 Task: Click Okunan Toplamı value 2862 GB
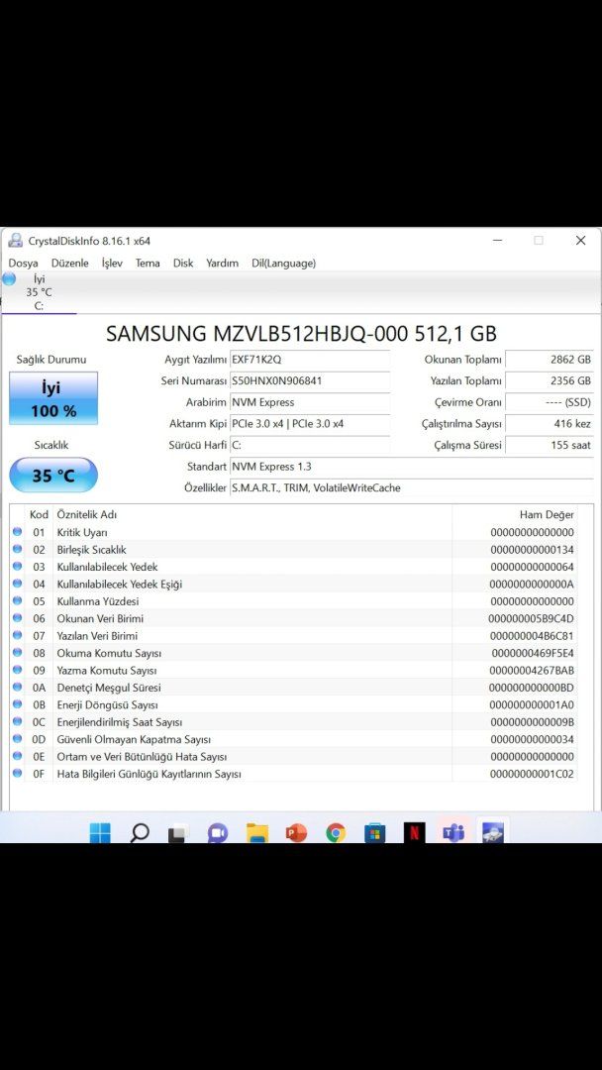tap(550, 360)
